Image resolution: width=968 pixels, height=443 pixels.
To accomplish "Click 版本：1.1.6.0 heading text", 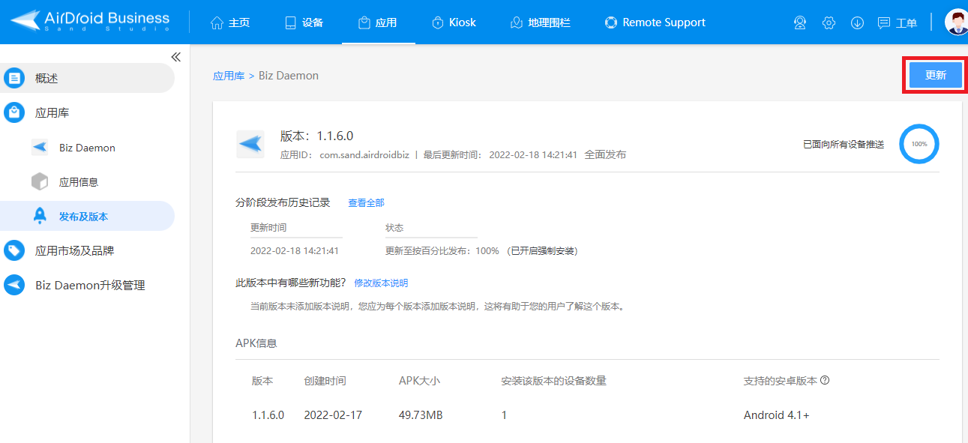I will [x=316, y=136].
